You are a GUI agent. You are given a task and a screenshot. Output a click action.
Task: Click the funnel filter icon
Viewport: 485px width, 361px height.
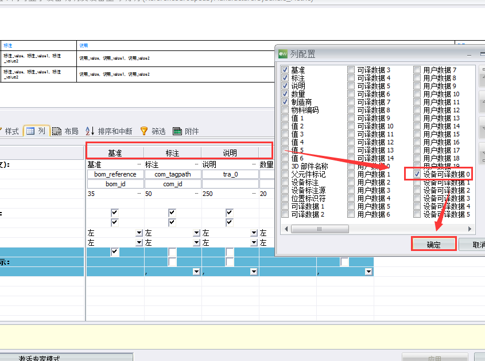tap(144, 131)
